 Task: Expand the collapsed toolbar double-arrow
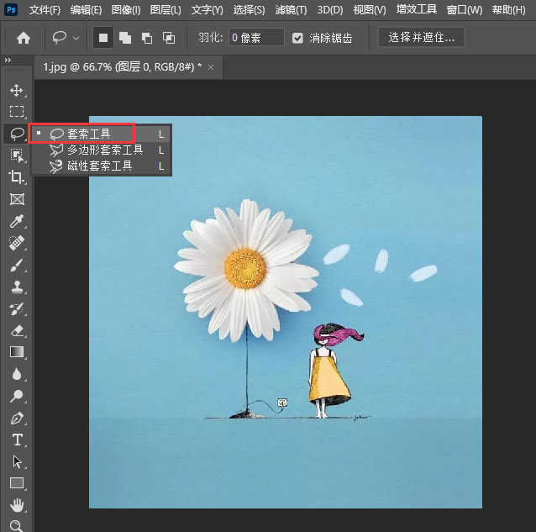[8, 61]
